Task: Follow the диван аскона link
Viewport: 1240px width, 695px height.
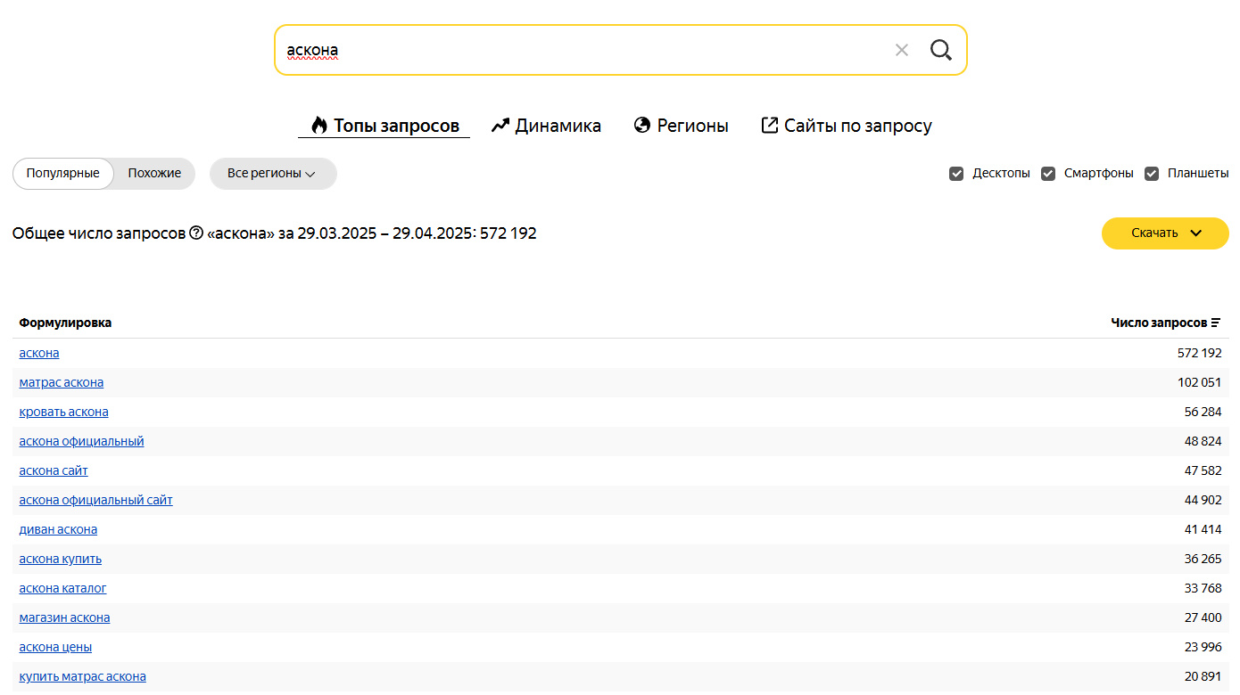Action: tap(58, 529)
